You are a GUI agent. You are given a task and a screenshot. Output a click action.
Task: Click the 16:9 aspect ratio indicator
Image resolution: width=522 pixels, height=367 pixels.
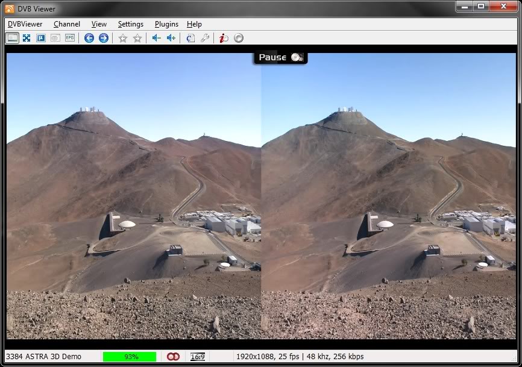click(x=198, y=357)
